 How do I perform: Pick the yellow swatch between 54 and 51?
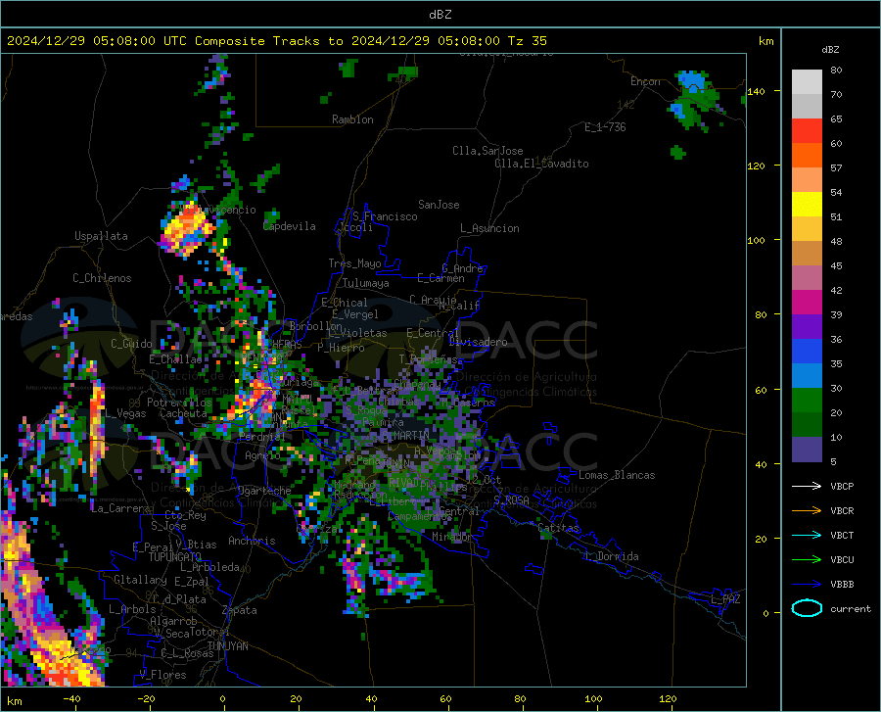(x=807, y=205)
